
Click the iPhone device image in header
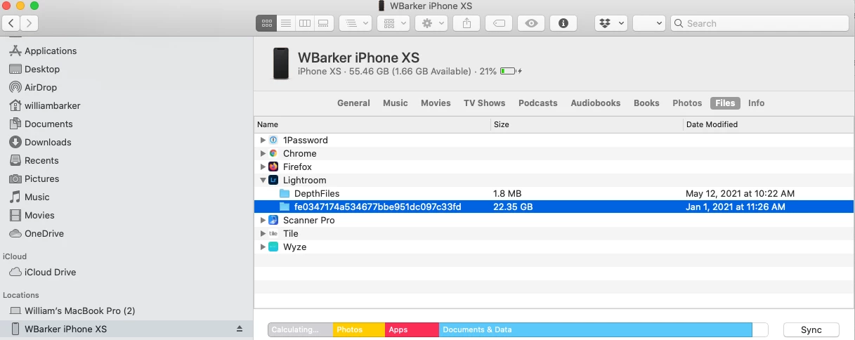281,64
